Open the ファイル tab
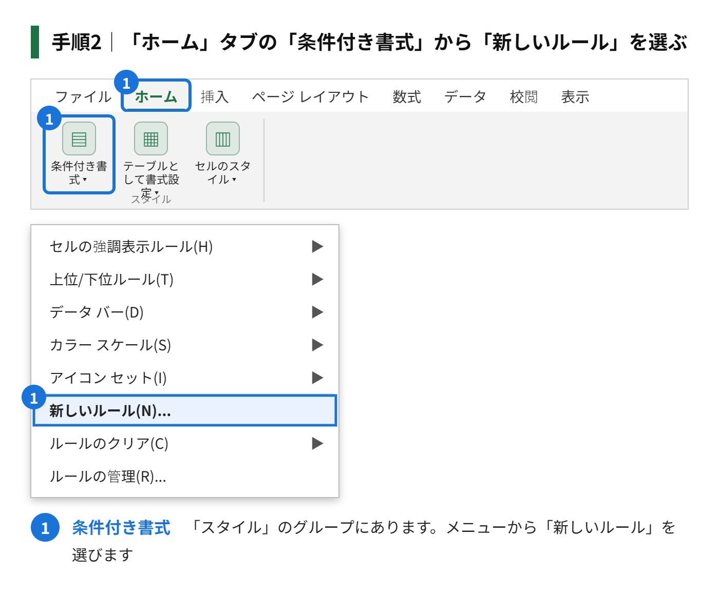This screenshot has width=719, height=594. (83, 96)
